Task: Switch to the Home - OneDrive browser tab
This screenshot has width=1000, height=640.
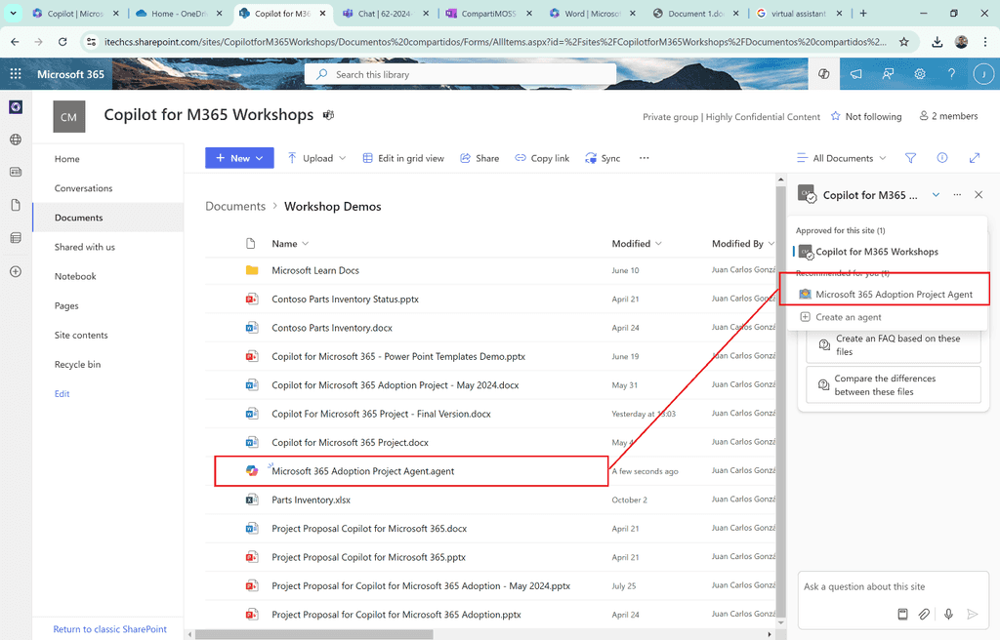Action: click(x=178, y=14)
